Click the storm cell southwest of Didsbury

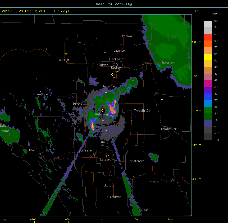[x=93, y=124]
